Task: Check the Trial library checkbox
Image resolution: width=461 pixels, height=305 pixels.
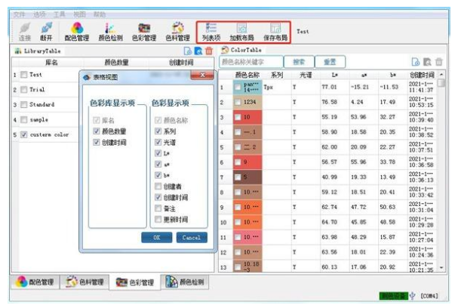Action: point(24,89)
